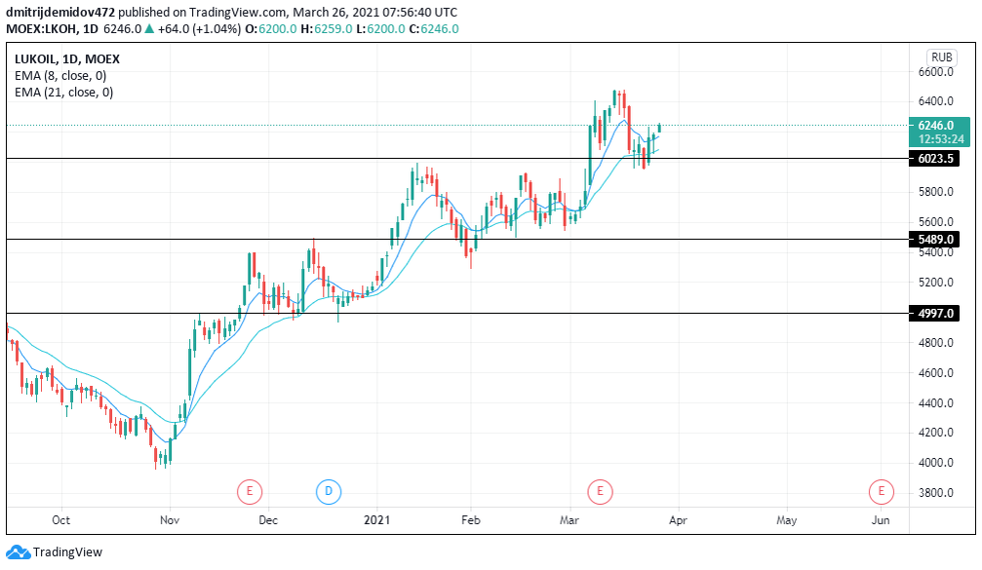Click the O:6200.0 open value
Screen dimensions: 982x570
270,29
